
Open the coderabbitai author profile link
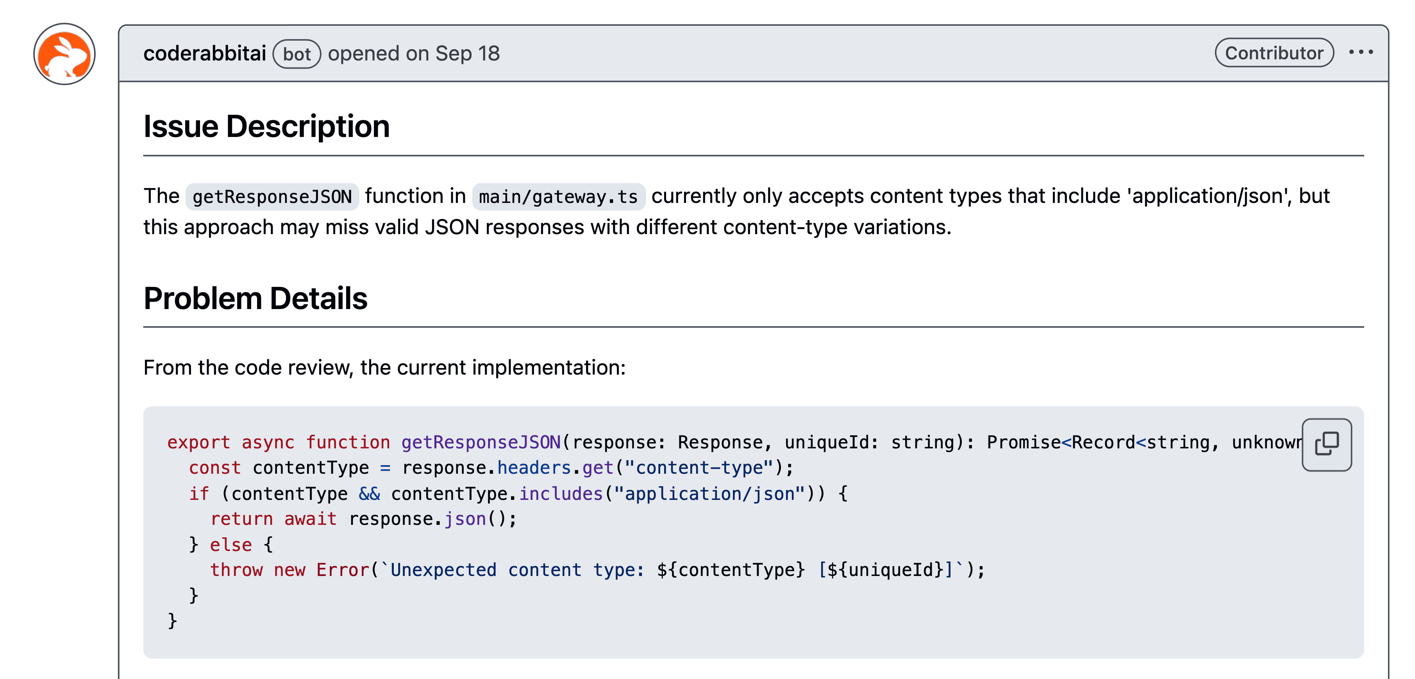pyautogui.click(x=204, y=54)
